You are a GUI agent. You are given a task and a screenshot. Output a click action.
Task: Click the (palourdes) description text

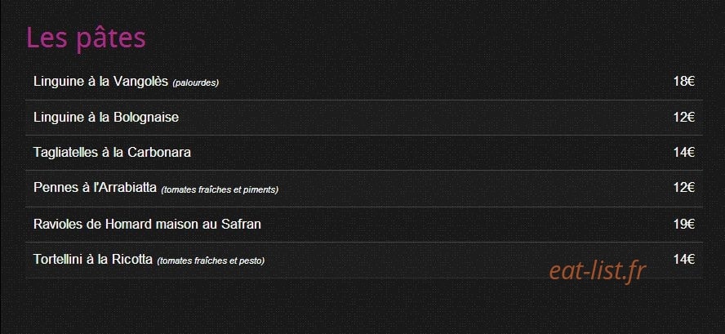pos(196,82)
